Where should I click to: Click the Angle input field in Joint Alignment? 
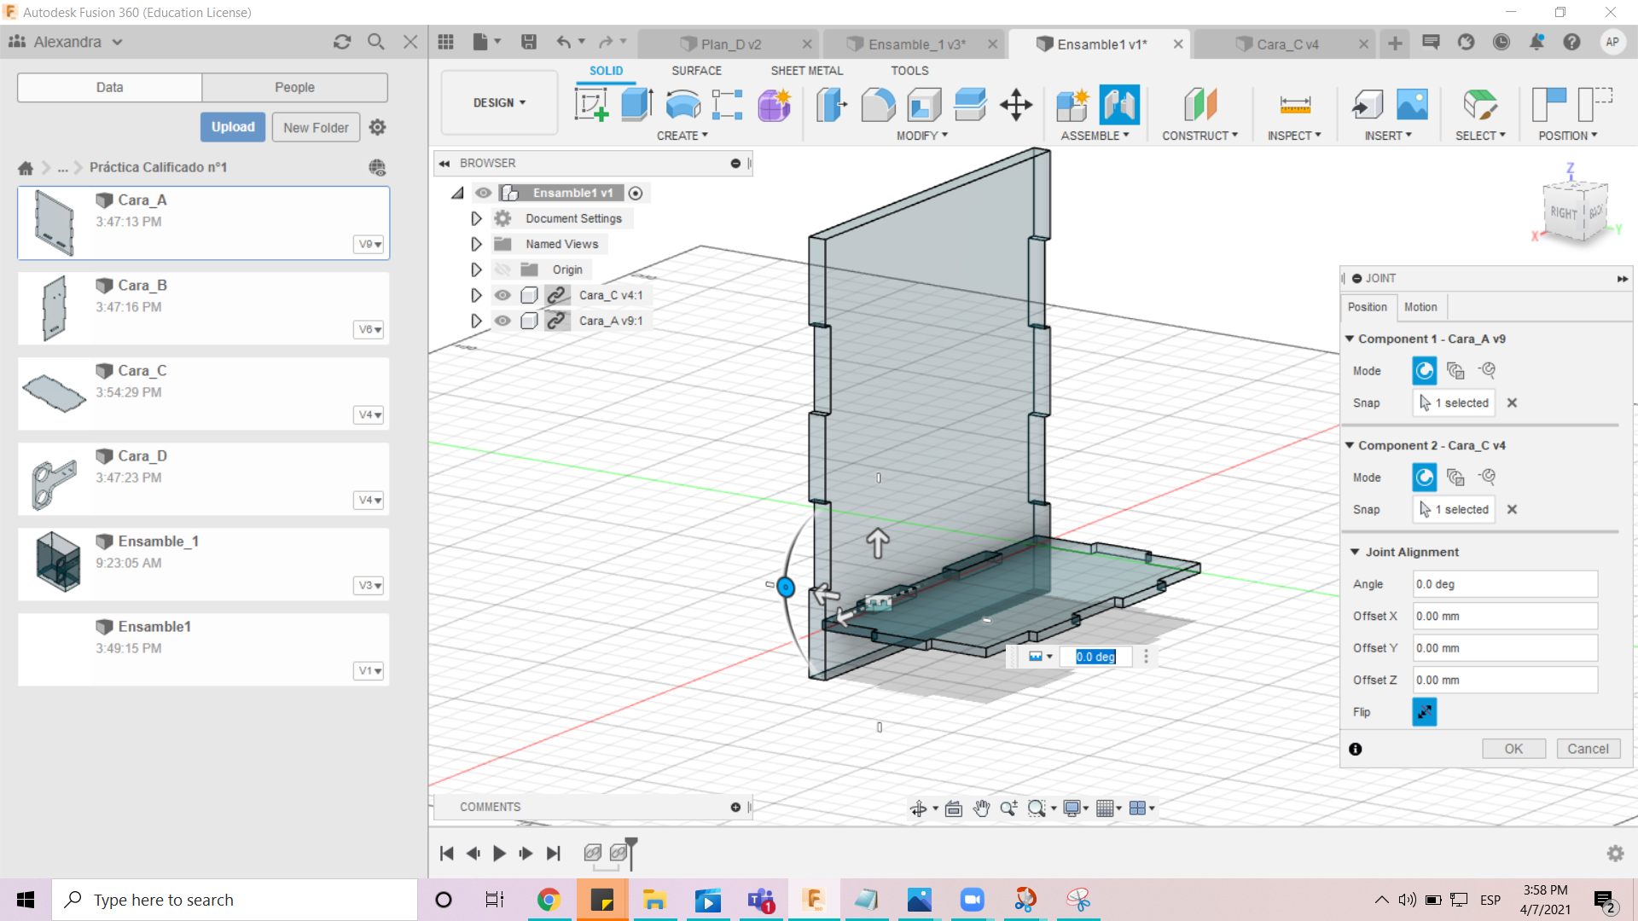point(1504,582)
